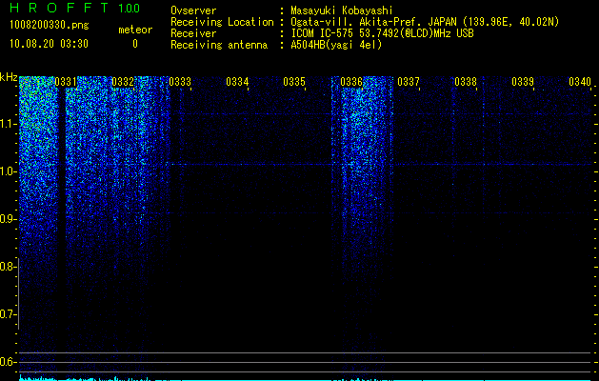Click the 0336 time marker
This screenshot has height=381, width=599.
coord(351,82)
